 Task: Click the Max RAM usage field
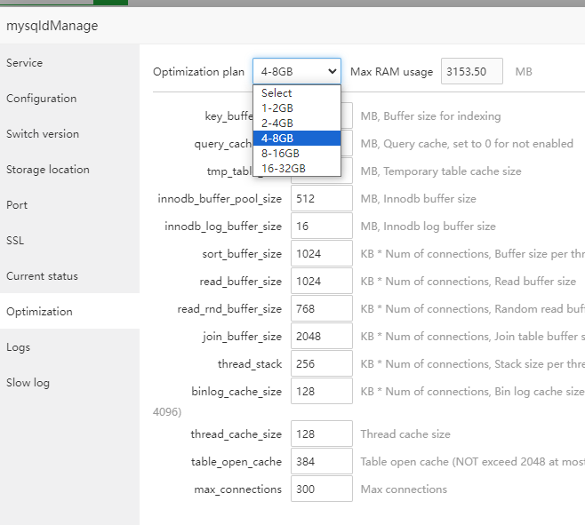[x=471, y=71]
